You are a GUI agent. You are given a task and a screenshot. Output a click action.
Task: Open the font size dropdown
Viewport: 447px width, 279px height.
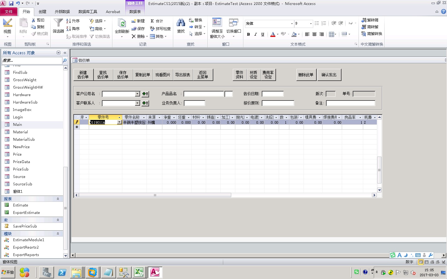[311, 24]
